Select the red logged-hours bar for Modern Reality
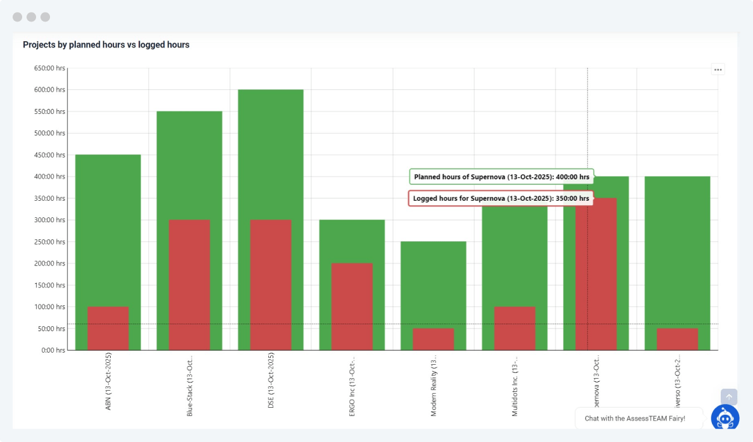 tap(433, 339)
